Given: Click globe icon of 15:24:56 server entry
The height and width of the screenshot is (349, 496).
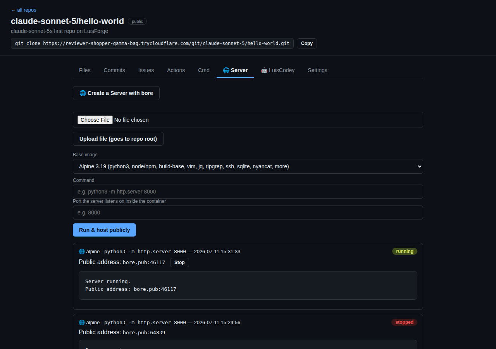Looking at the screenshot, I should [x=82, y=322].
